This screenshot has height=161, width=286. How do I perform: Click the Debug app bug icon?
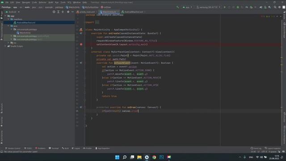click(x=238, y=7)
